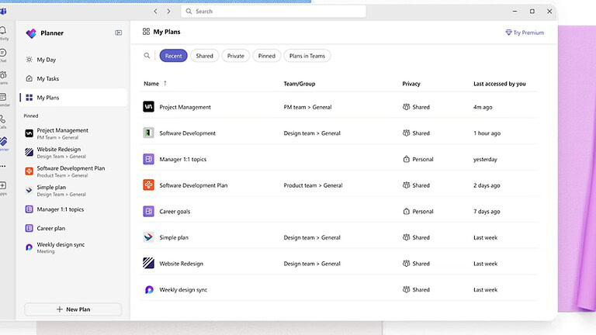Click Website Redesign plan icon in table

coord(149,263)
